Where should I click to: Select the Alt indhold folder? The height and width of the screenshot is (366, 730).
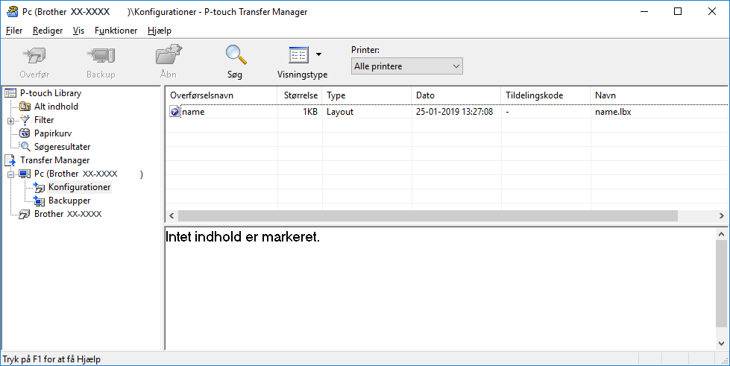(x=56, y=107)
